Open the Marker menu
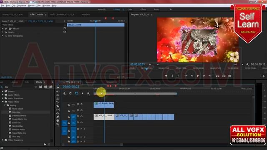The width and height of the screenshot is (267, 150). pyautogui.click(x=31, y=5)
